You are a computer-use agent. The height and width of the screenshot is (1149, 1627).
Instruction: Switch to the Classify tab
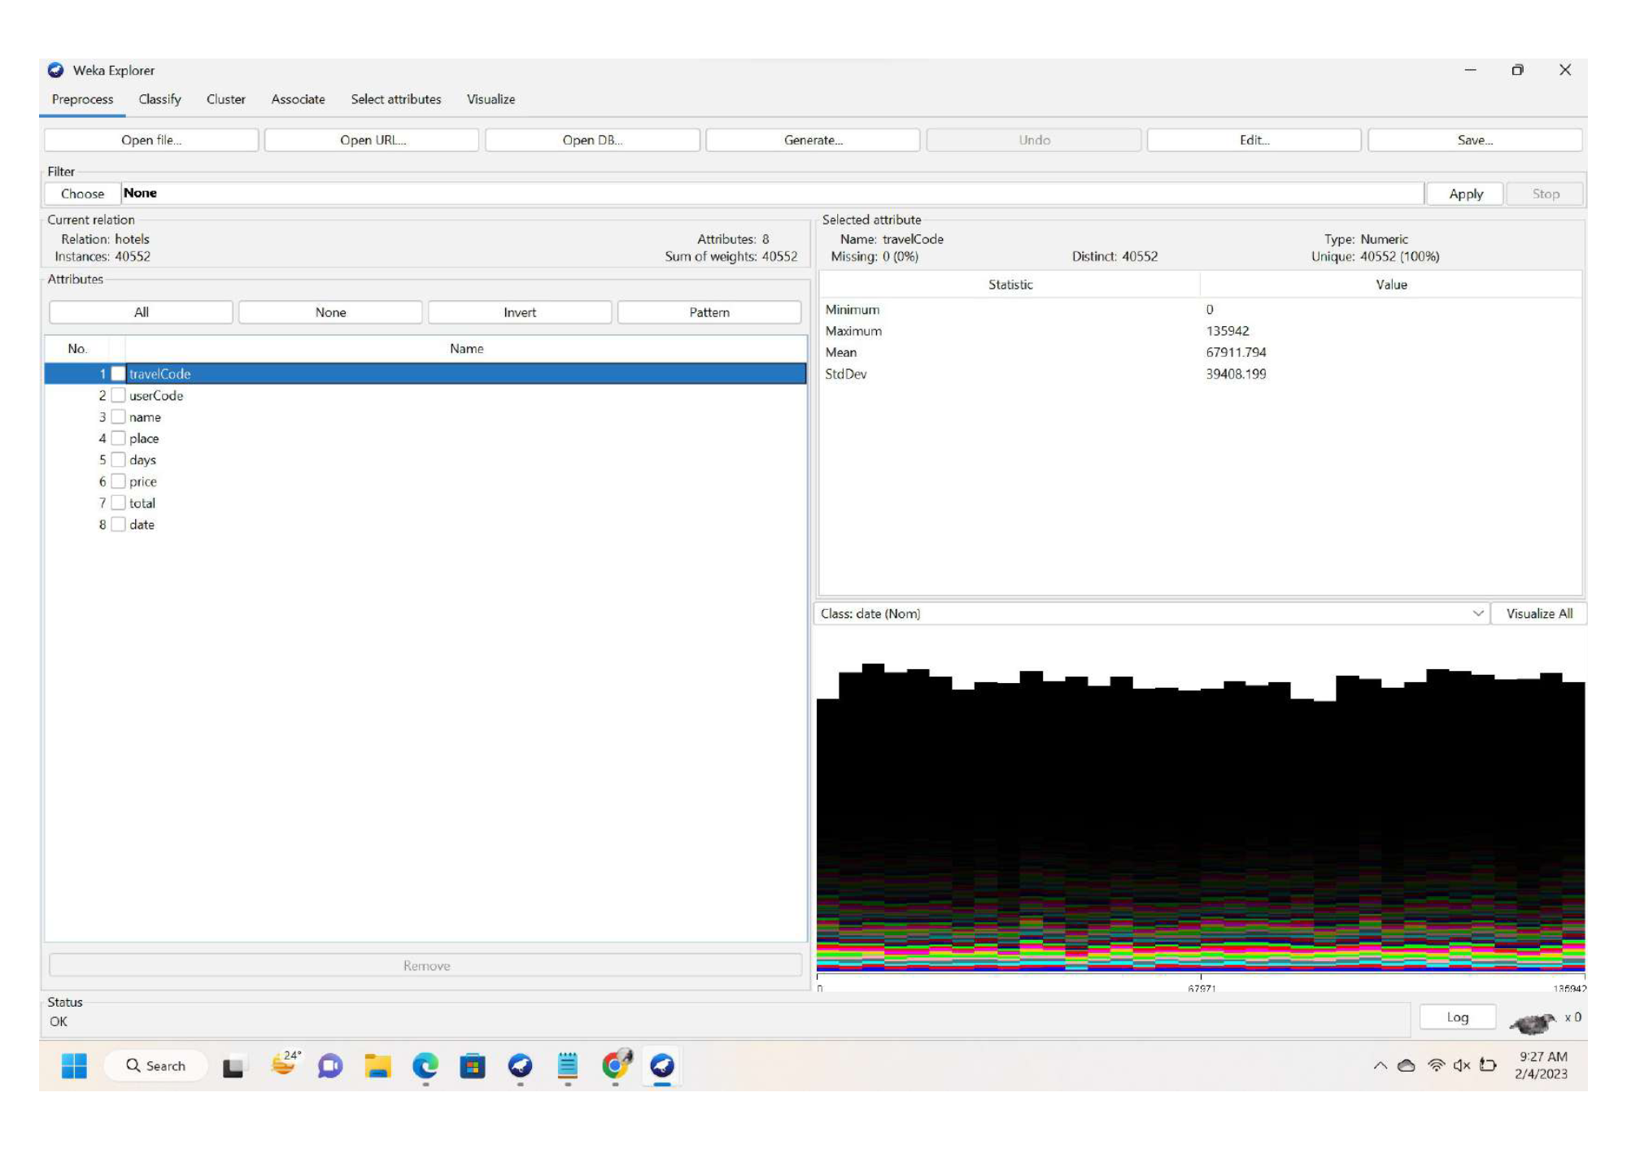click(160, 98)
